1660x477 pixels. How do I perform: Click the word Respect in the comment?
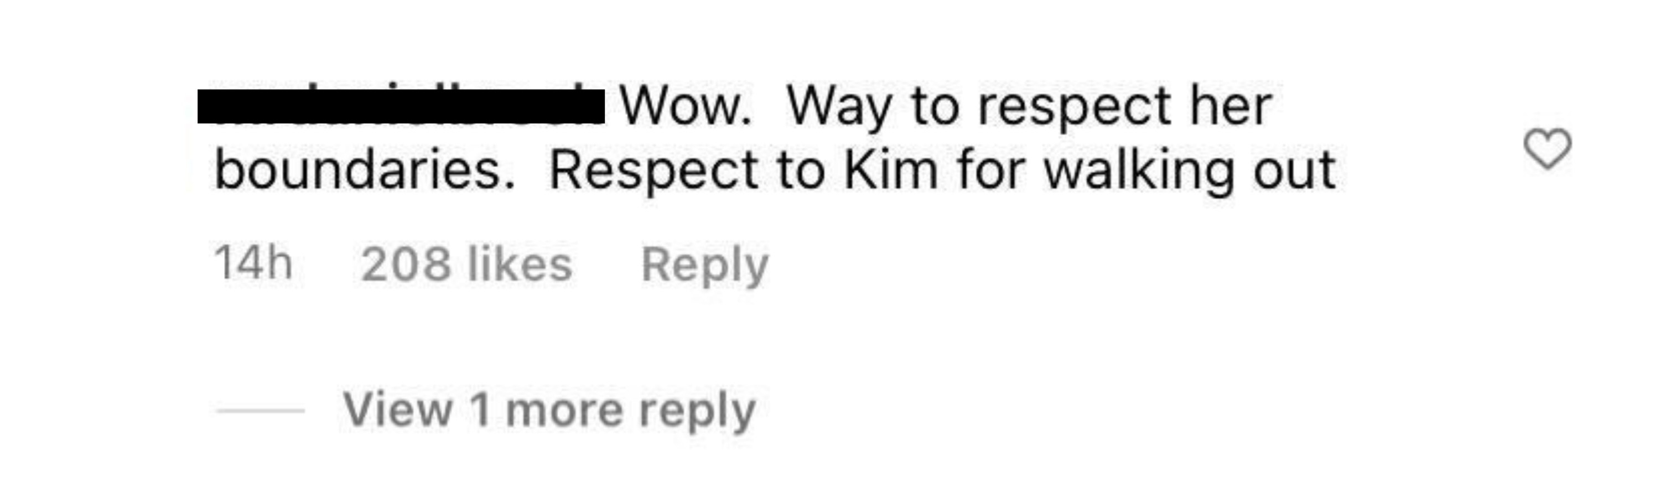pos(653,172)
